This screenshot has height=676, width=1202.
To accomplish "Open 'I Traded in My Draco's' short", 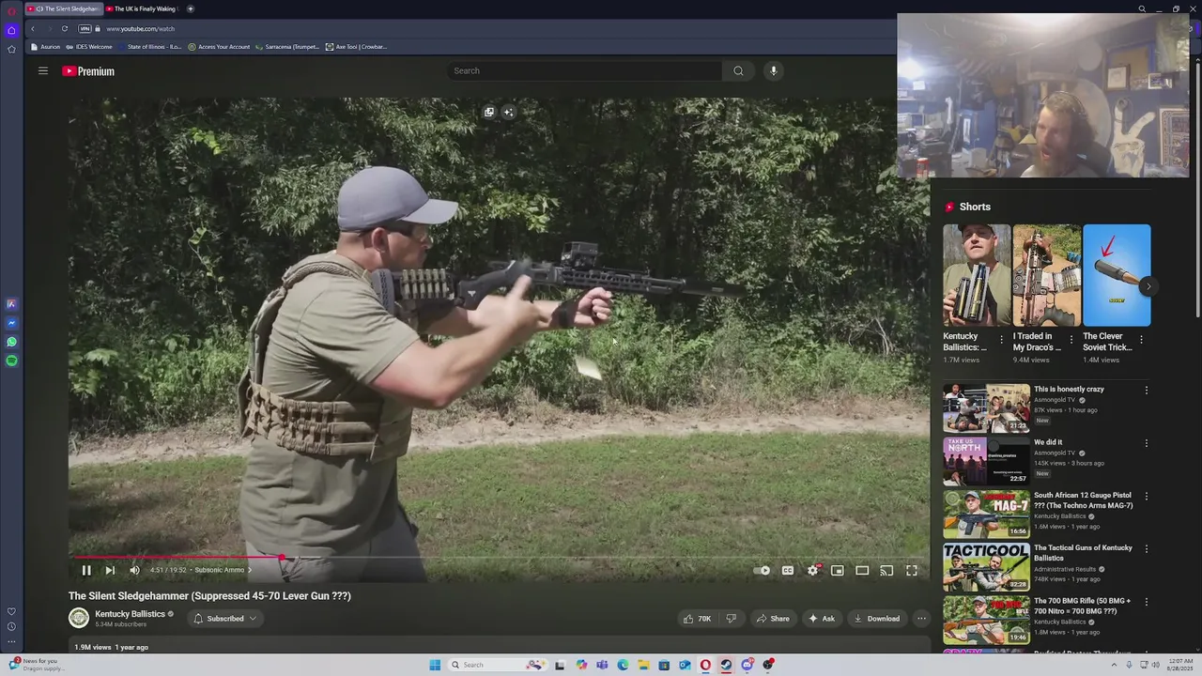I will coord(1047,275).
